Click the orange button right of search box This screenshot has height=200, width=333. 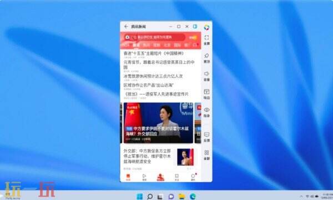pos(193,37)
